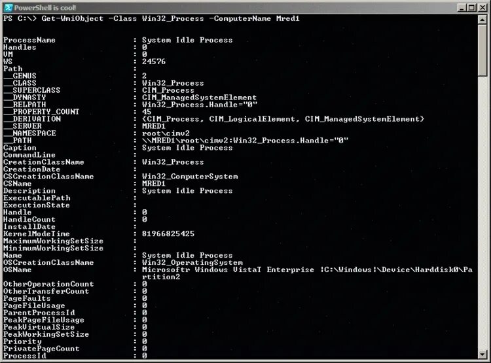Click the __DERIVATION value line
The width and height of the screenshot is (491, 363).
pyautogui.click(x=283, y=119)
